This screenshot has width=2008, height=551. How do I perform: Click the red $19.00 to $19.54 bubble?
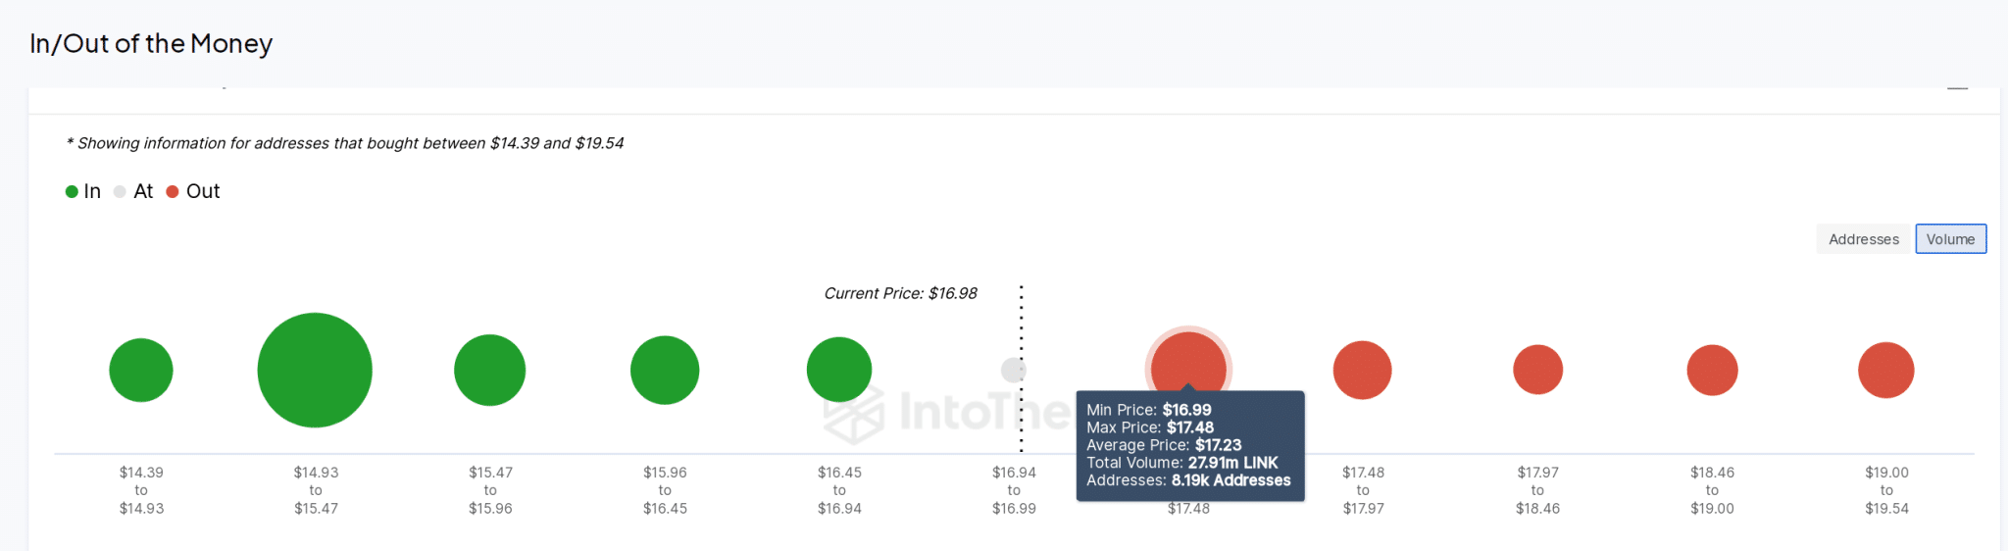tap(1886, 371)
